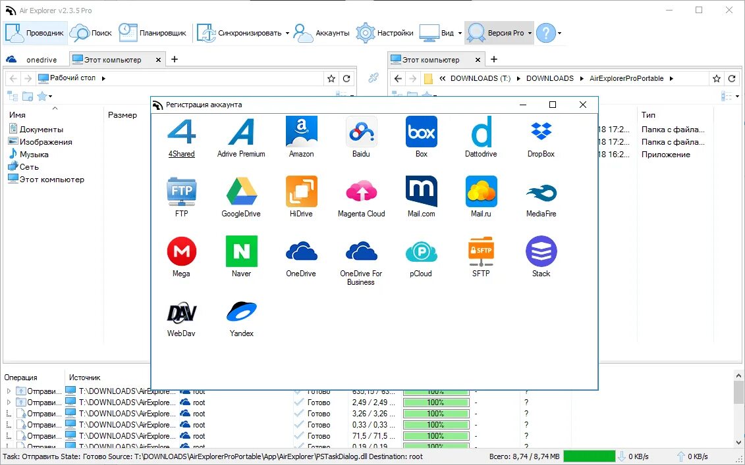This screenshot has height=465, width=745.
Task: Sort by Тип column header
Action: pos(648,115)
